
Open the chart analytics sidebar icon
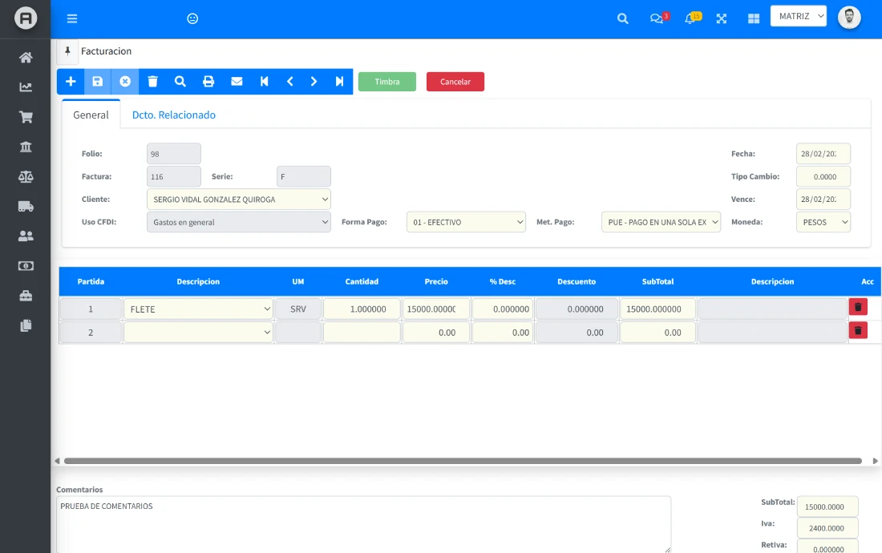pos(26,87)
